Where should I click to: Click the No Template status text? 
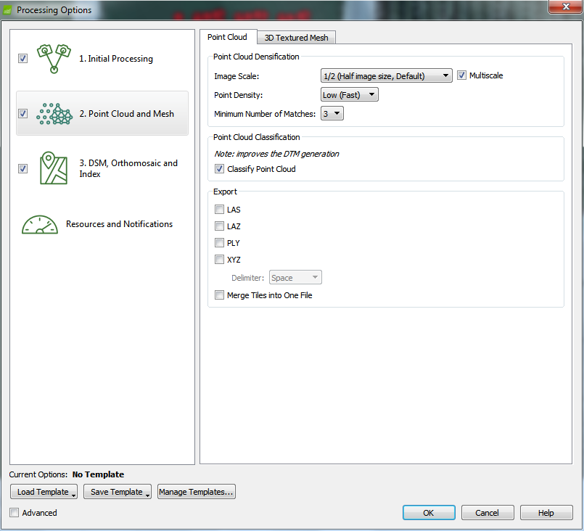tap(99, 474)
